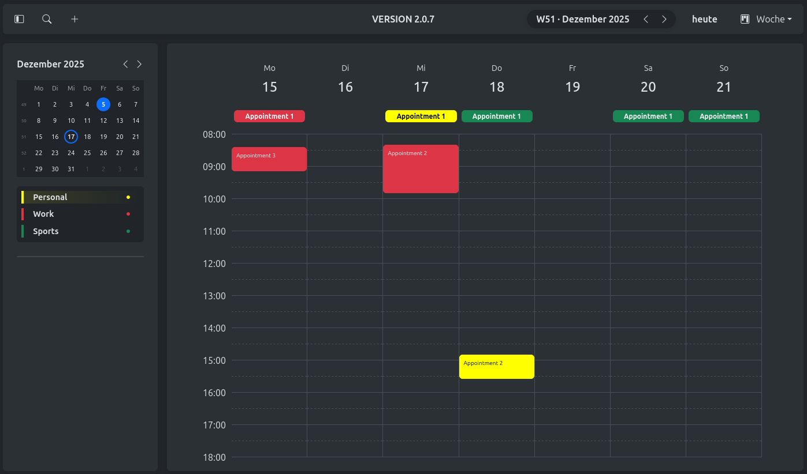The image size is (807, 474).
Task: Go to next week in header
Action: (664, 19)
